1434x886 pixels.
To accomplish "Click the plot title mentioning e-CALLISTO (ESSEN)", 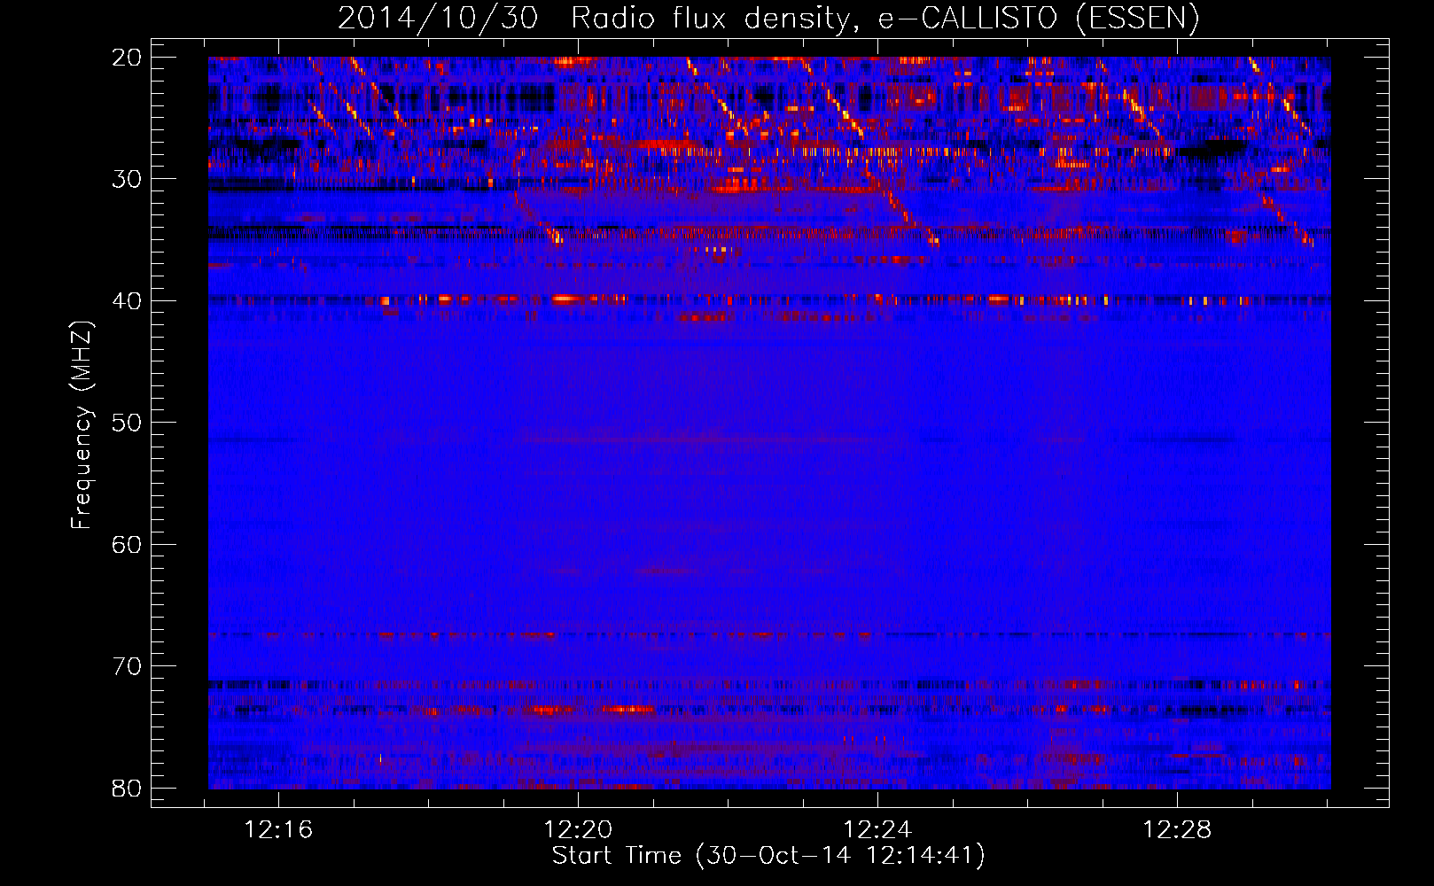I will (768, 18).
